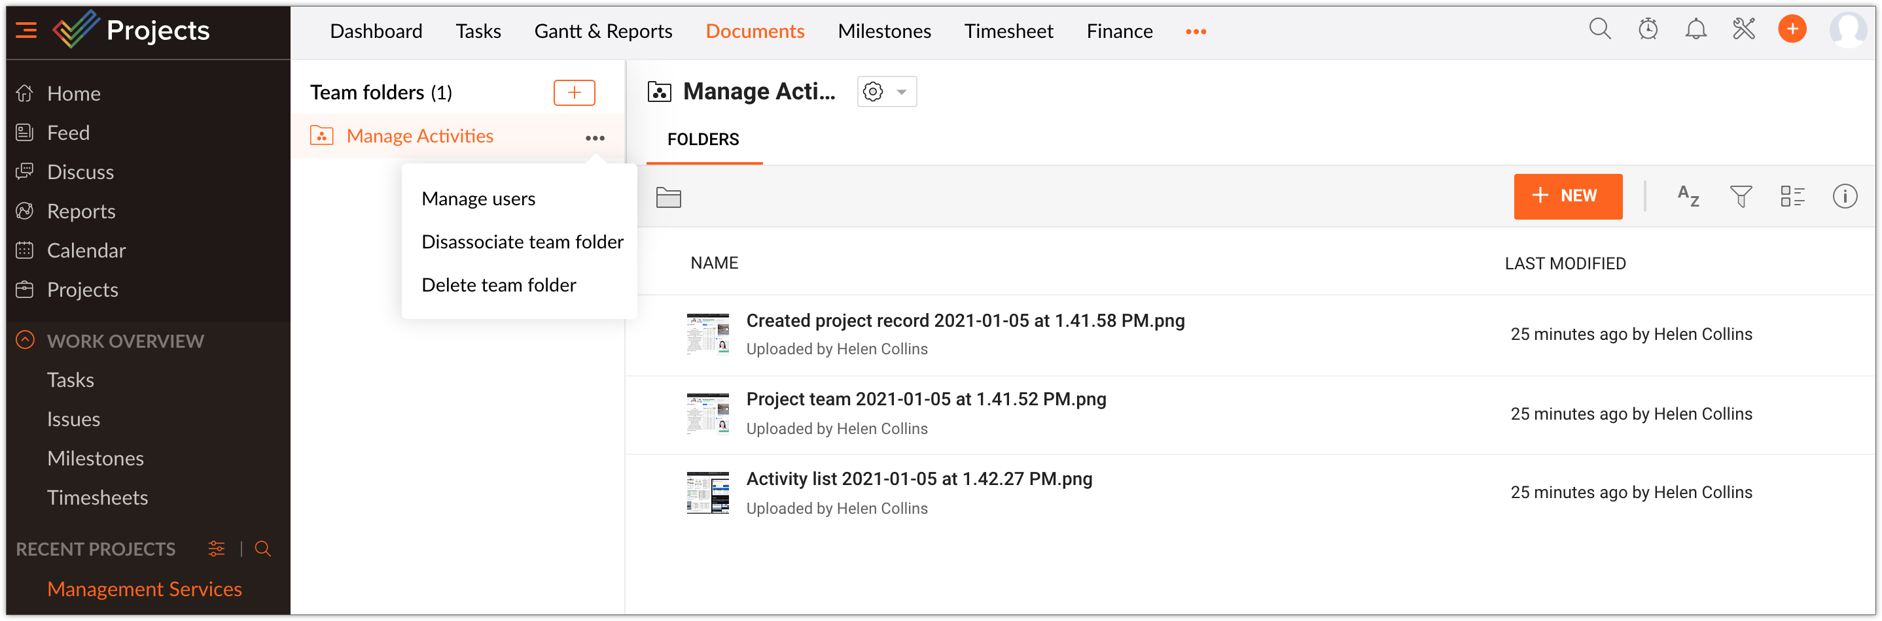
Task: Click the orange NEW button
Action: [1567, 196]
